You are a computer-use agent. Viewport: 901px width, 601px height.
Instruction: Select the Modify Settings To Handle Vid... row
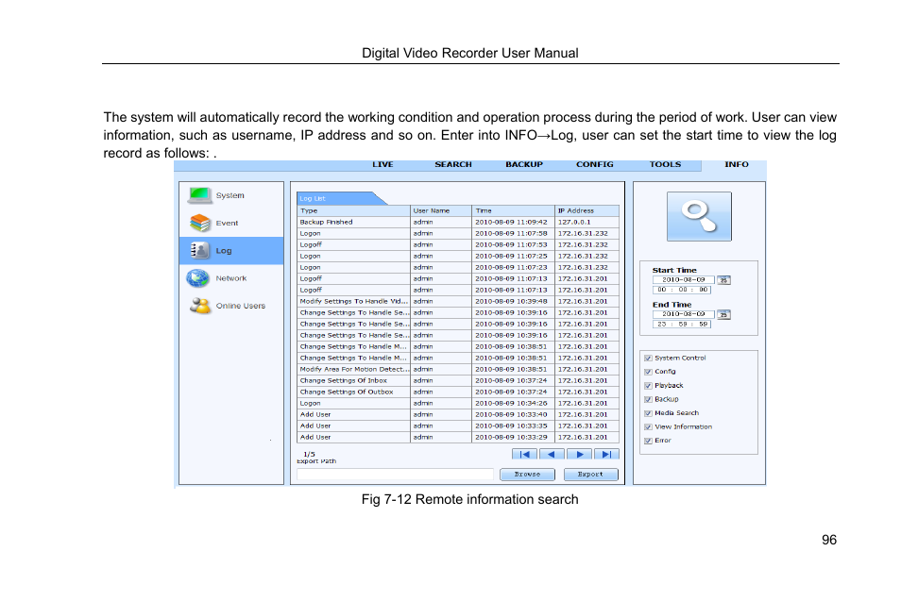click(458, 301)
